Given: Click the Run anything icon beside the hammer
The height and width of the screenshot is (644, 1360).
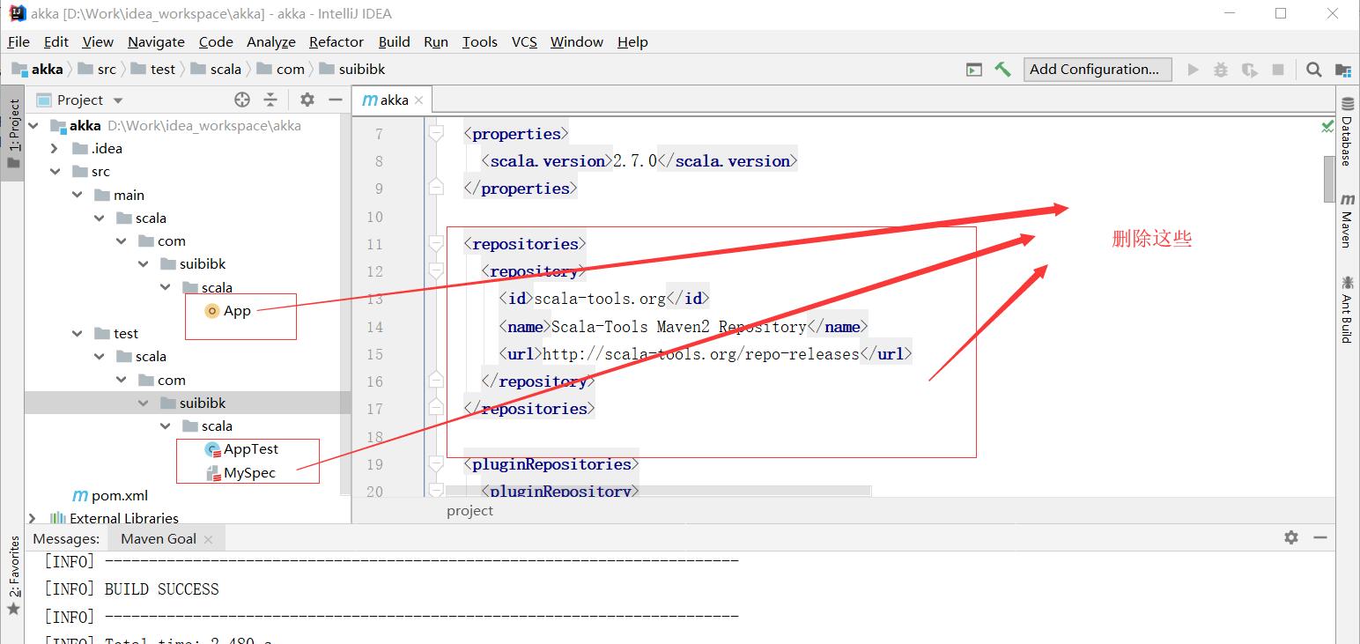Looking at the screenshot, I should tap(974, 70).
